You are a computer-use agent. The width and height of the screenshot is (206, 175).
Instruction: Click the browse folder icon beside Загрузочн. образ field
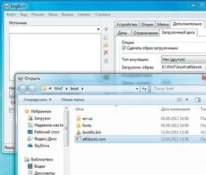[205, 67]
